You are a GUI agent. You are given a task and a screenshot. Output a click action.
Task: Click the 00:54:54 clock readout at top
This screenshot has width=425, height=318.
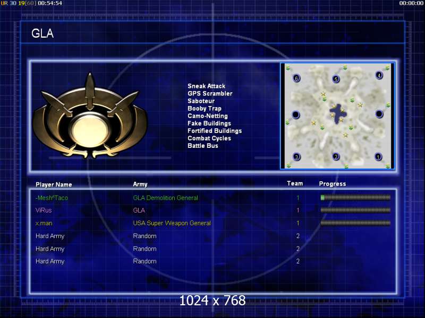point(50,3)
